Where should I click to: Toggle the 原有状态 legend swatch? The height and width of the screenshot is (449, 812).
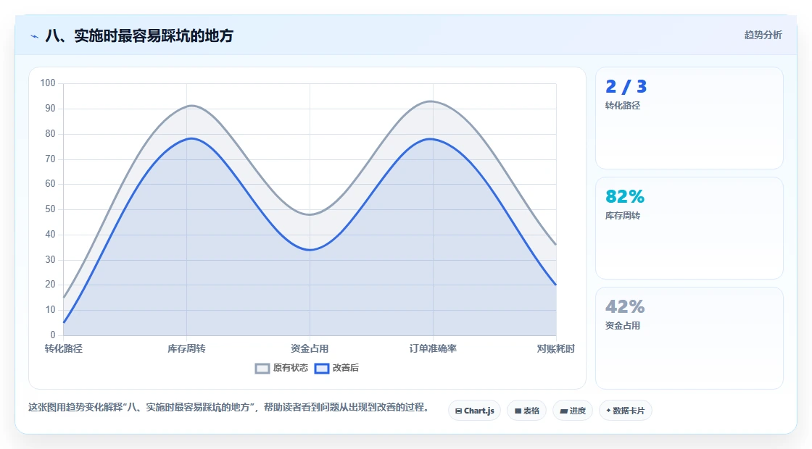pyautogui.click(x=262, y=369)
